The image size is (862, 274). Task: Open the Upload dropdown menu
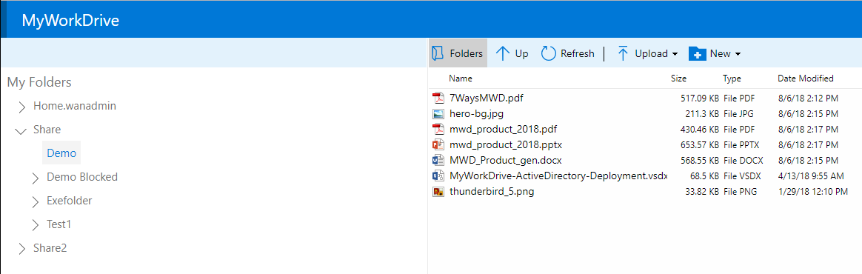pyautogui.click(x=647, y=53)
